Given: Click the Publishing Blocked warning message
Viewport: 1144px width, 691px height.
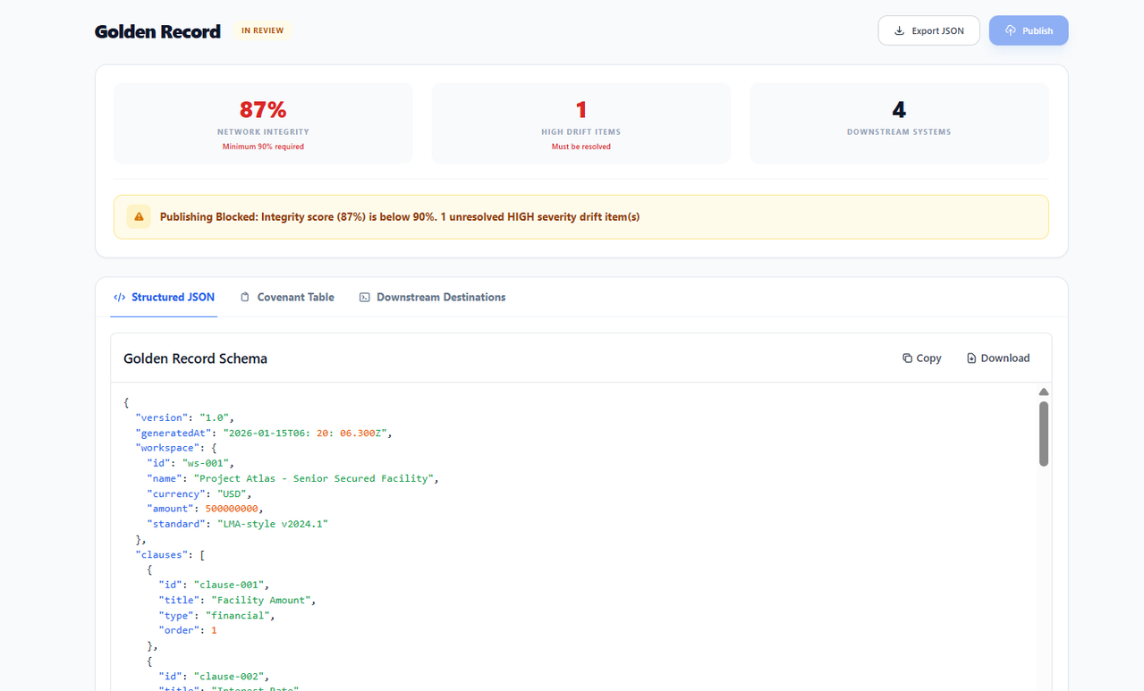Looking at the screenshot, I should 400,216.
